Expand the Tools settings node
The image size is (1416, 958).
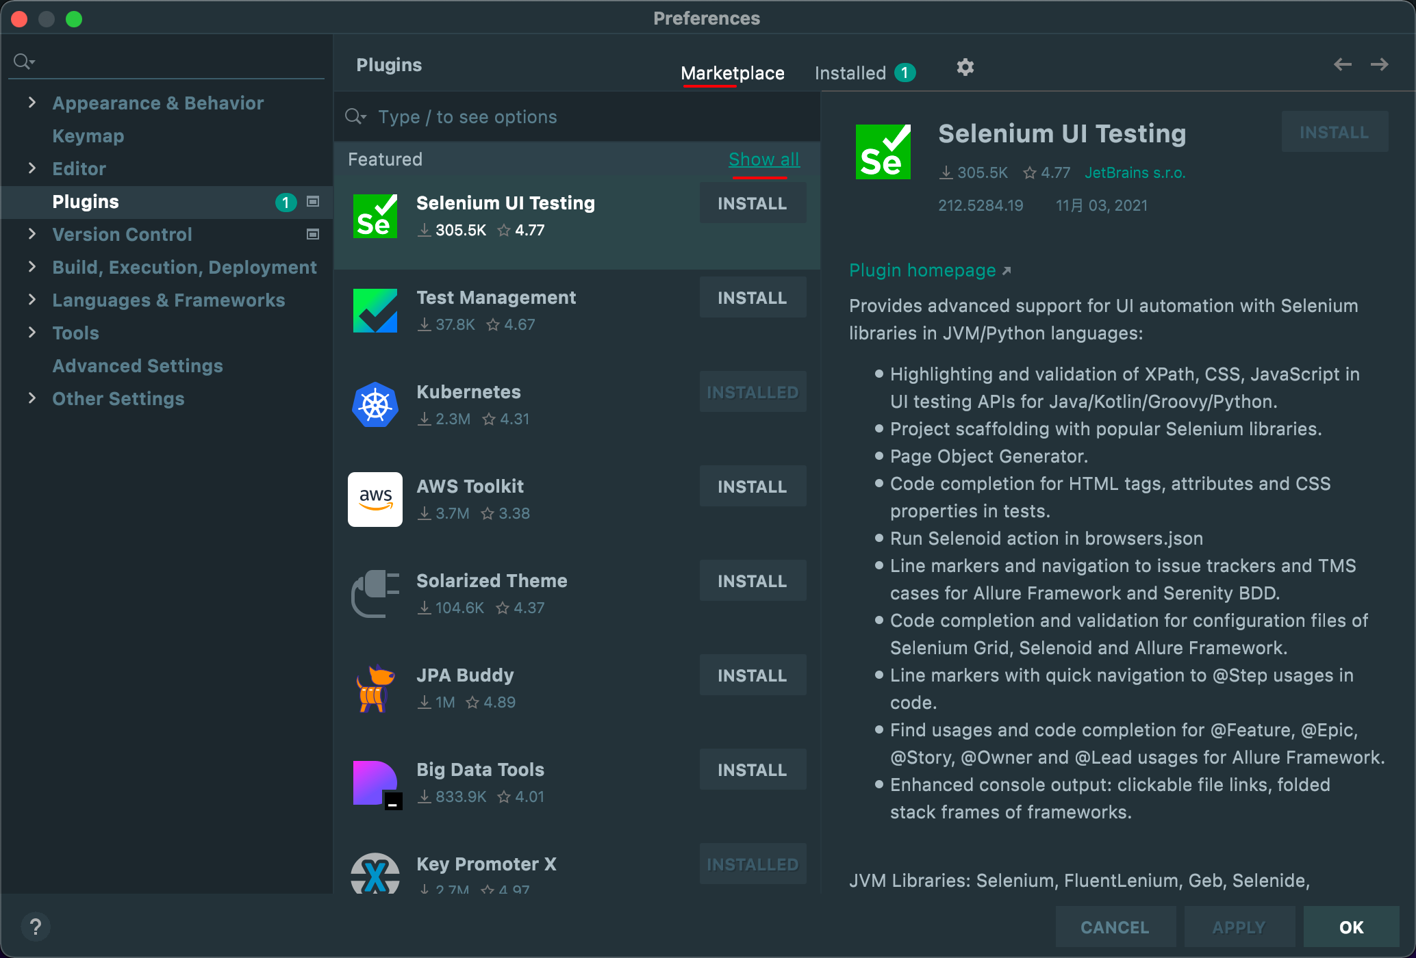click(x=31, y=333)
